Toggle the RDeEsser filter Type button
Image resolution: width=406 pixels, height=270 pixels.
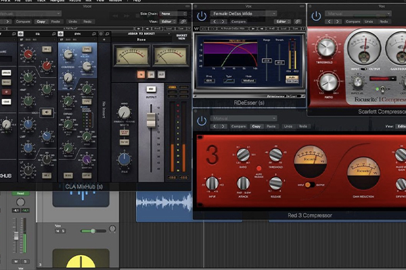[229, 81]
